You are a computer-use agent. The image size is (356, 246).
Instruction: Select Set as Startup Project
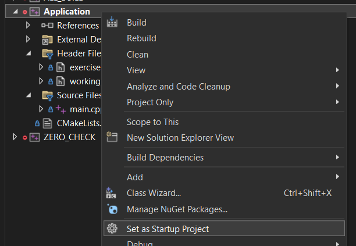[x=224, y=229]
